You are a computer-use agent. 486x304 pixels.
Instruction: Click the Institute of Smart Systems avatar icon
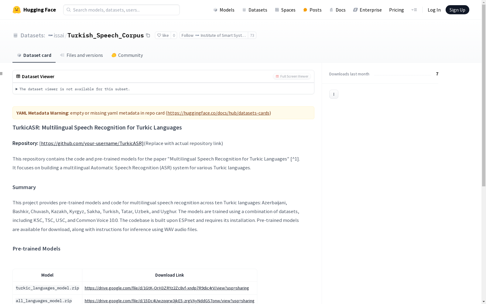(197, 35)
